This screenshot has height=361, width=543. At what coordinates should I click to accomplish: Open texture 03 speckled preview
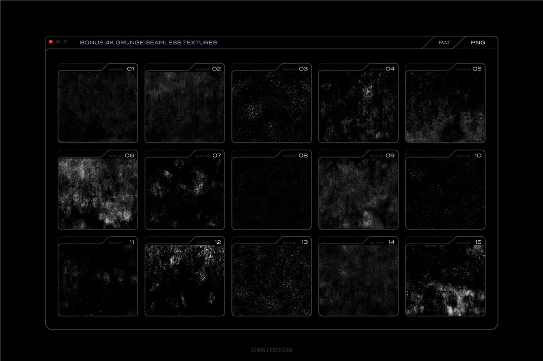tap(271, 106)
